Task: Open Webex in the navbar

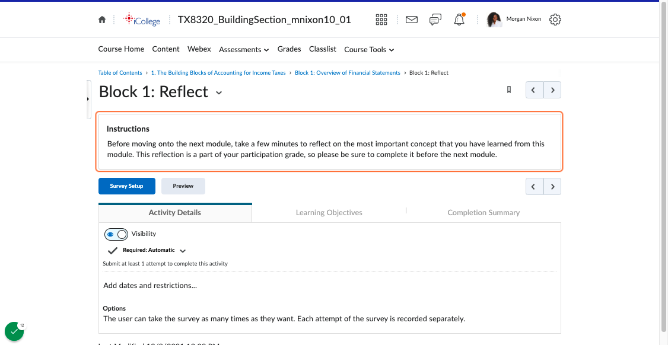Action: 199,49
